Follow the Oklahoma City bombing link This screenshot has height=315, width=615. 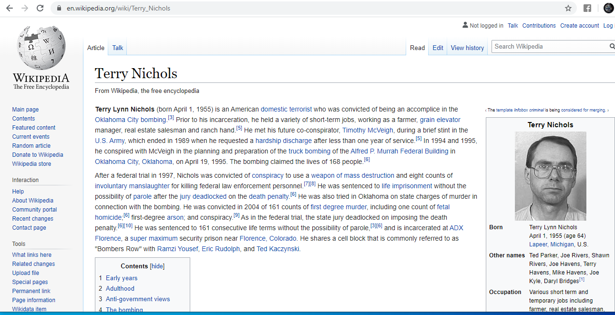tap(130, 120)
